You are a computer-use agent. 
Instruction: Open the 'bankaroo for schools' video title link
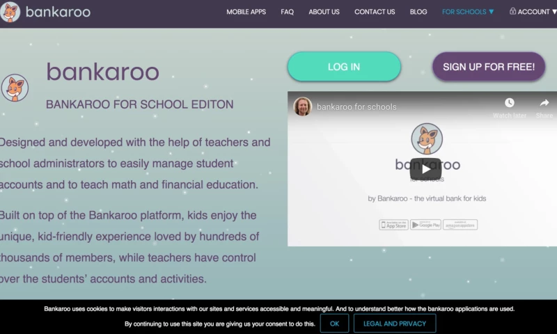[x=356, y=107]
